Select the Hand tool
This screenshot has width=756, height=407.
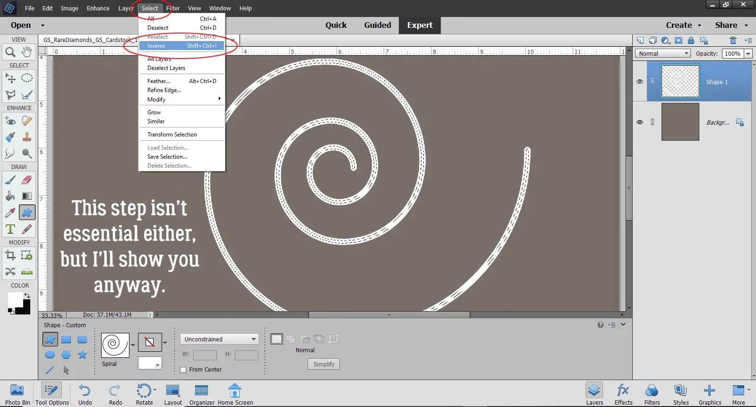click(27, 51)
